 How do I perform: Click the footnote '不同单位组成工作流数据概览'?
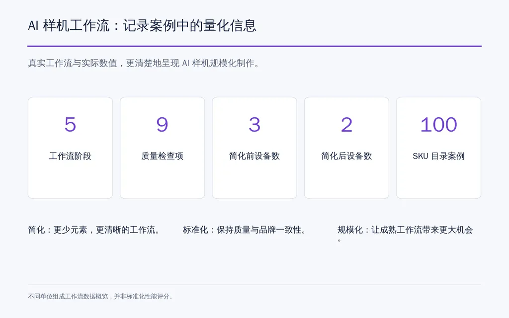click(68, 296)
